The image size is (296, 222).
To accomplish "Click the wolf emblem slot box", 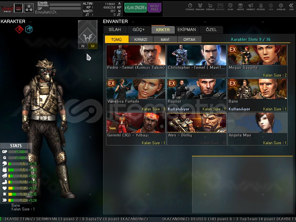I will [x=88, y=32].
